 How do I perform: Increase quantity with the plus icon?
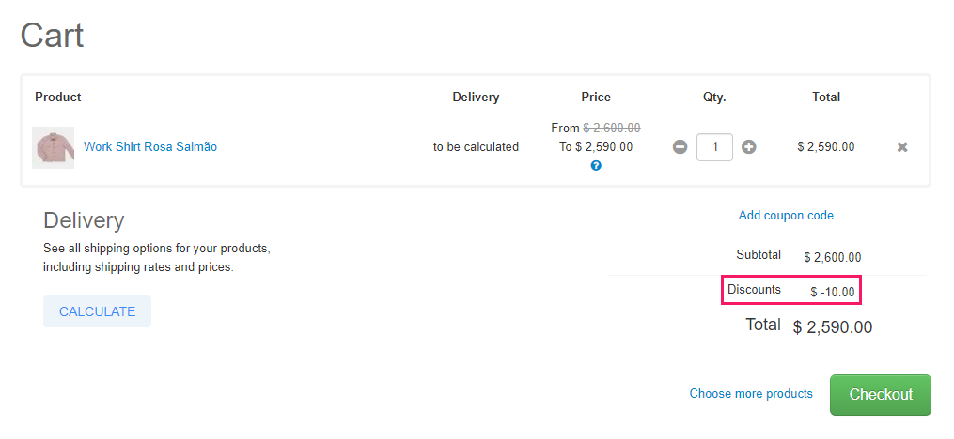tap(749, 147)
